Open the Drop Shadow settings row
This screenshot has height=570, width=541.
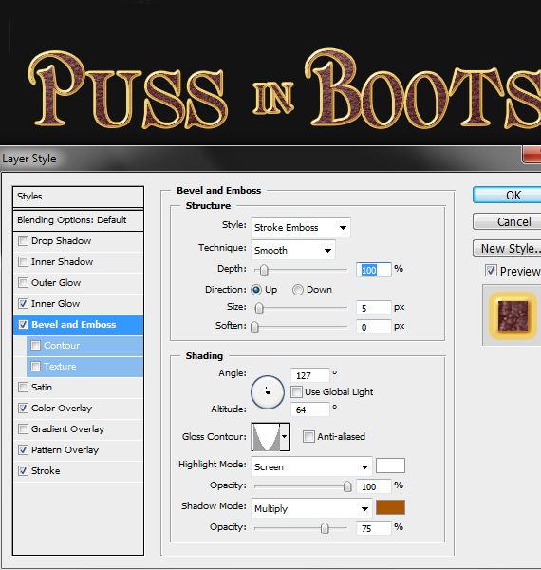coord(78,241)
